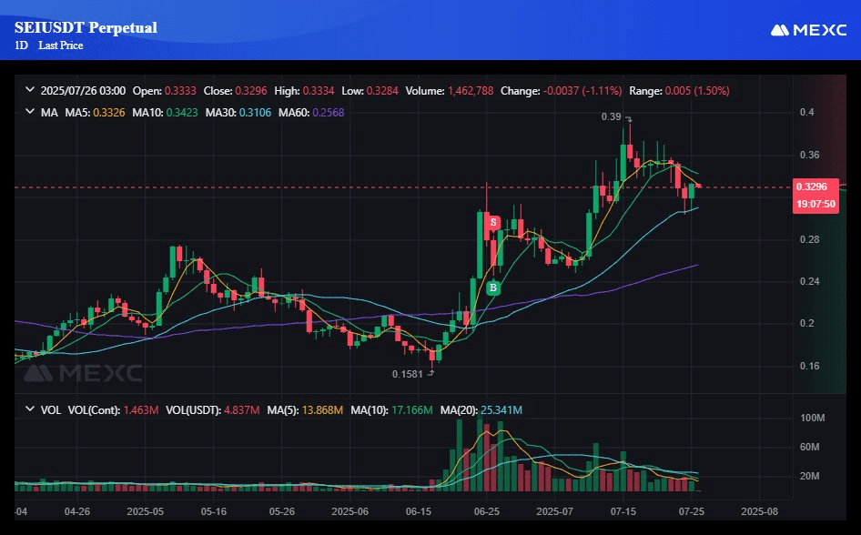Collapse the MA indicator legend chevron
The image size is (861, 535).
(30, 112)
